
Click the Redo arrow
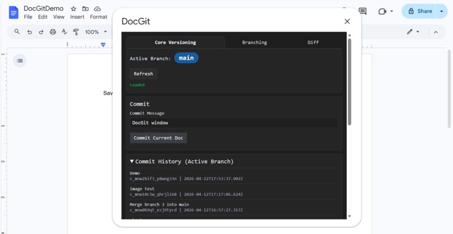pos(41,32)
